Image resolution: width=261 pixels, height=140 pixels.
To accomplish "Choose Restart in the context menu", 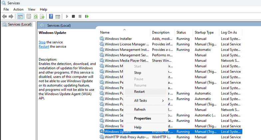I will (x=146, y=92).
